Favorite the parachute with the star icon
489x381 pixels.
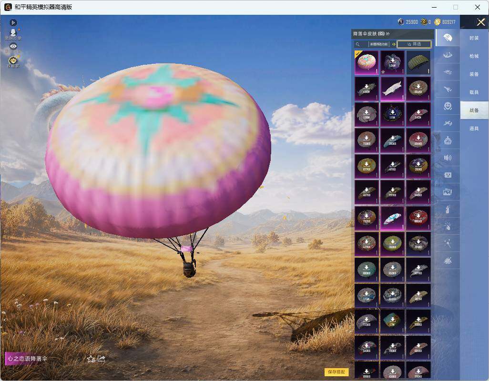click(x=91, y=359)
